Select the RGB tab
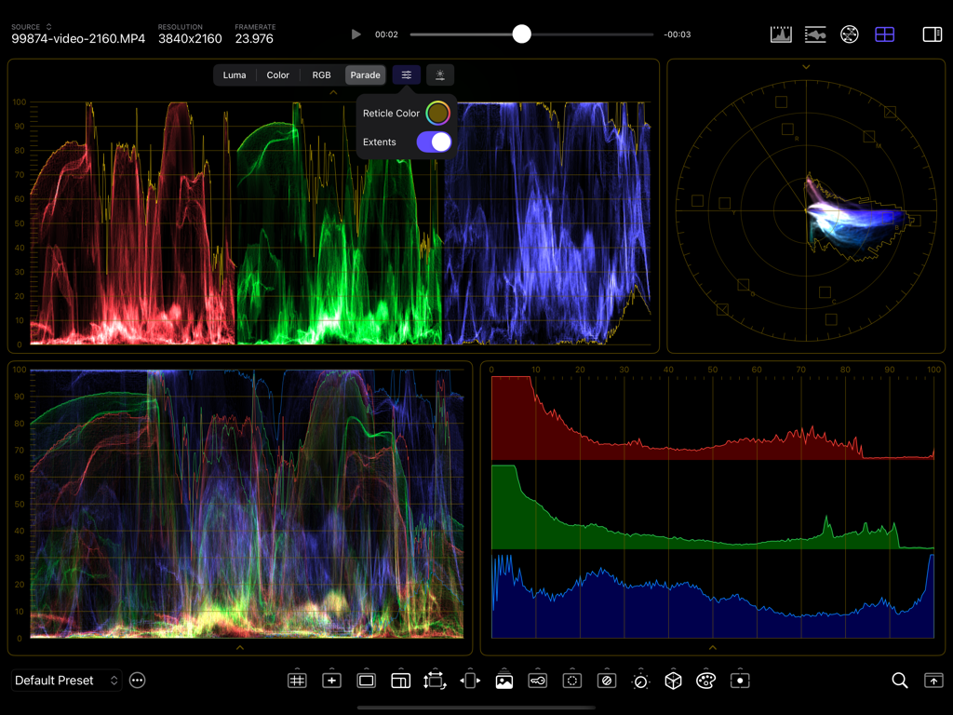 [x=321, y=74]
